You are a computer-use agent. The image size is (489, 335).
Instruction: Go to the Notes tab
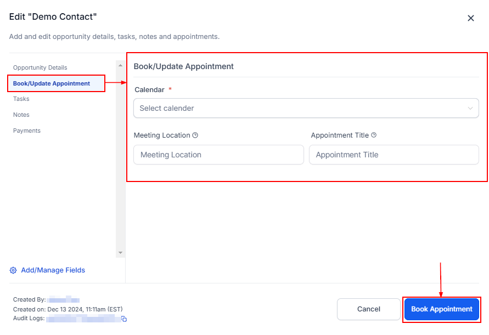pyautogui.click(x=21, y=115)
